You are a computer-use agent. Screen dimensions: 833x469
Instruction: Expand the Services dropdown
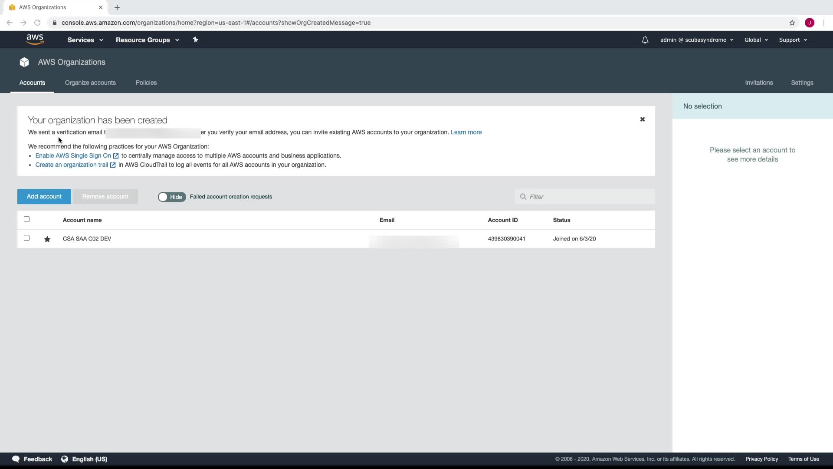click(85, 40)
